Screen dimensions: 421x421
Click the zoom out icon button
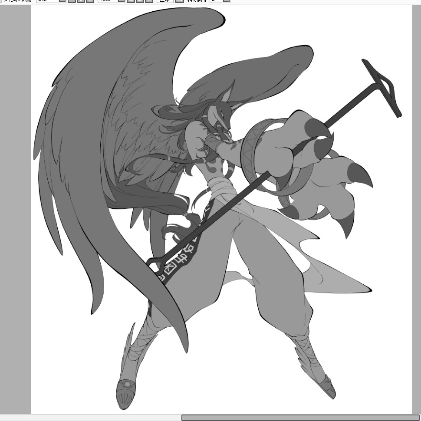(72, 0)
